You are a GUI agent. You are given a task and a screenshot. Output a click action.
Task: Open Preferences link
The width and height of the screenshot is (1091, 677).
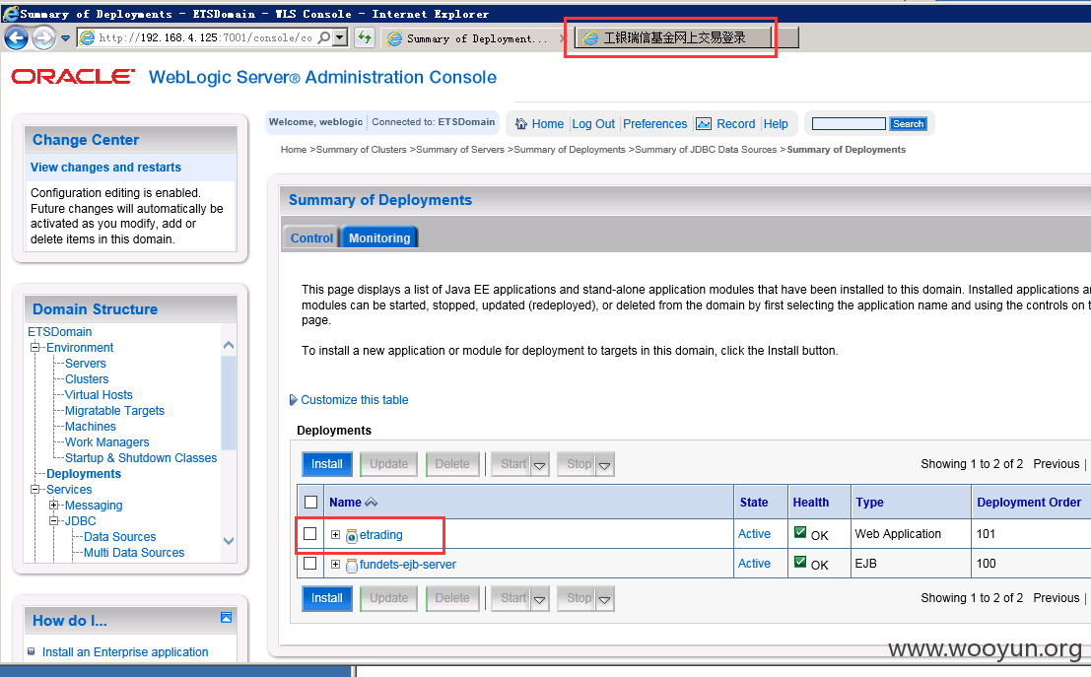pos(654,124)
